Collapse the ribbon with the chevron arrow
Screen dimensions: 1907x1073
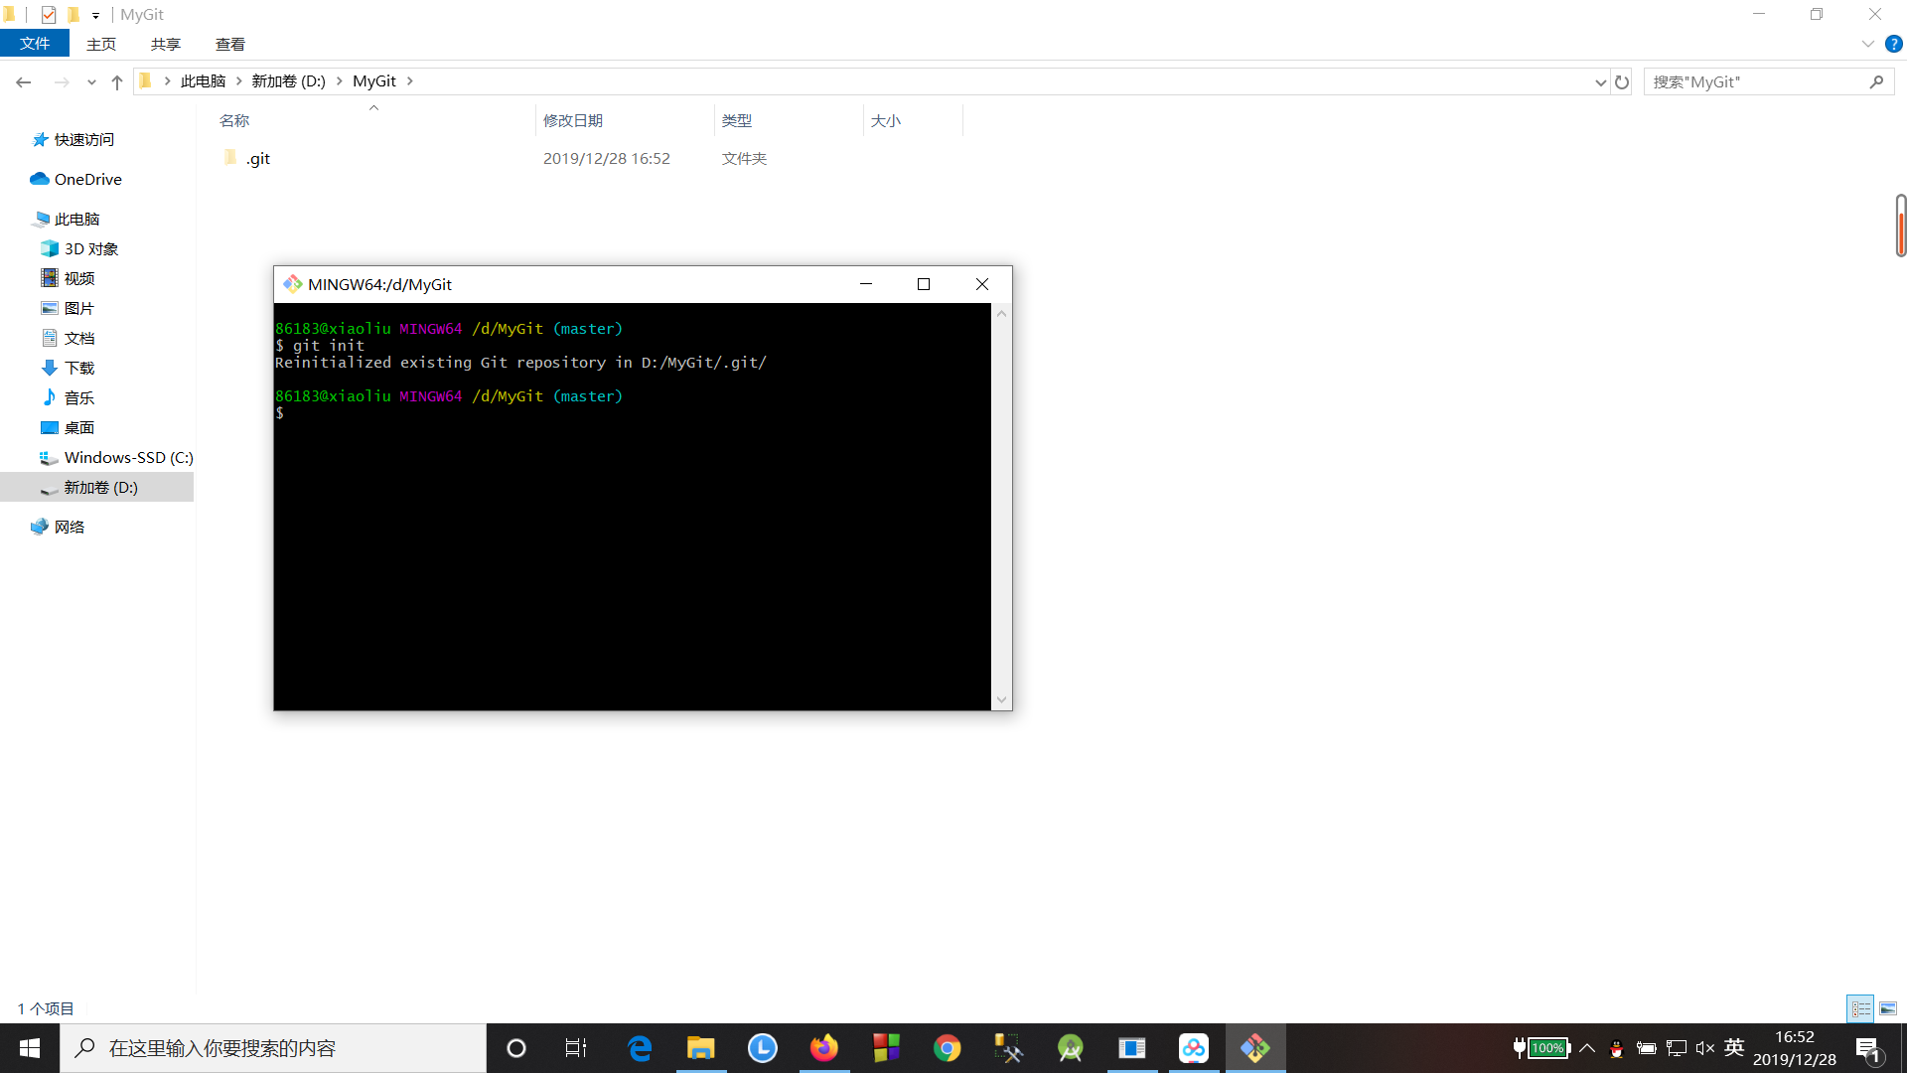(x=1866, y=44)
